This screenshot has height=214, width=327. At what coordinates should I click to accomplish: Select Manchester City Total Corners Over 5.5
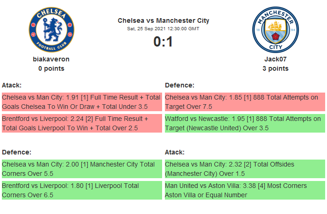click(x=82, y=169)
